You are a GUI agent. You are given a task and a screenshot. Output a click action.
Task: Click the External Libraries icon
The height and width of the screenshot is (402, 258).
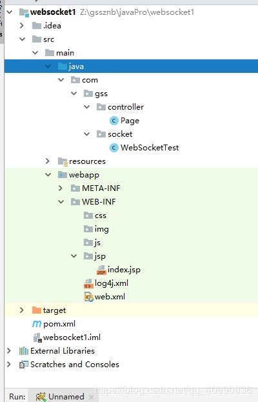[x=24, y=351]
